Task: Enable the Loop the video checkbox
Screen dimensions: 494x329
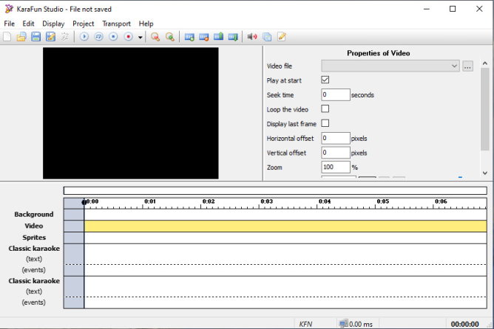Action: [x=325, y=108]
